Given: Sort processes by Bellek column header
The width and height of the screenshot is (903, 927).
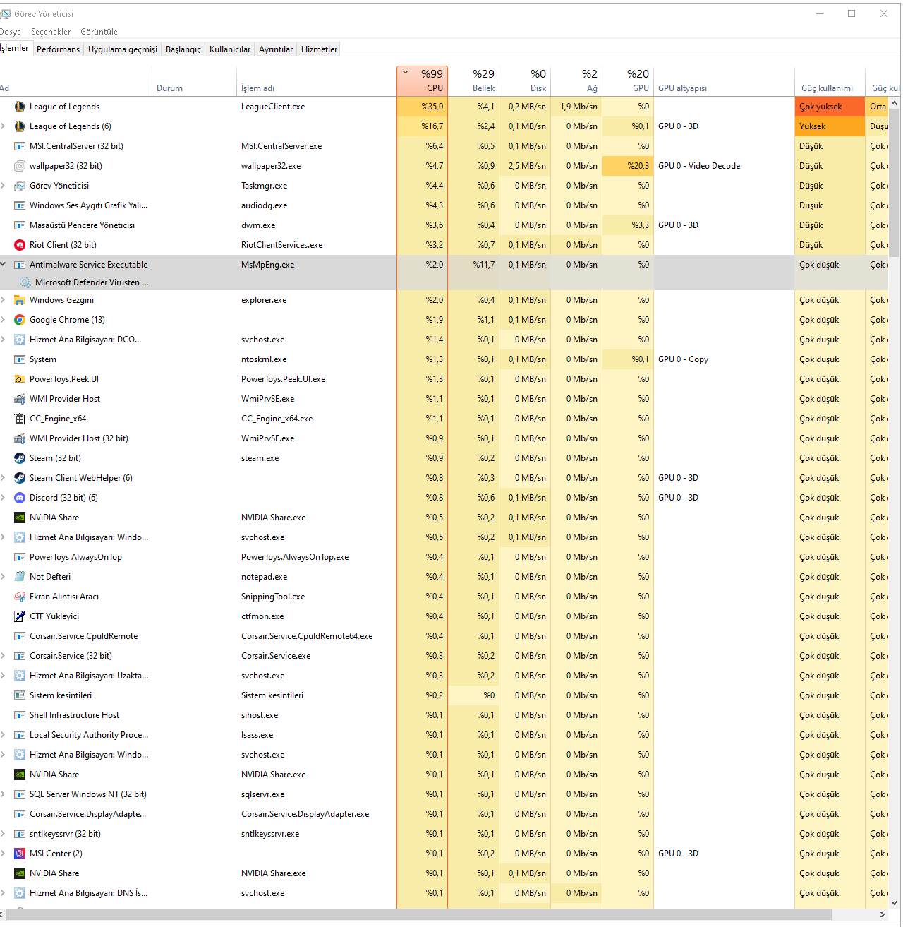Looking at the screenshot, I should [483, 80].
